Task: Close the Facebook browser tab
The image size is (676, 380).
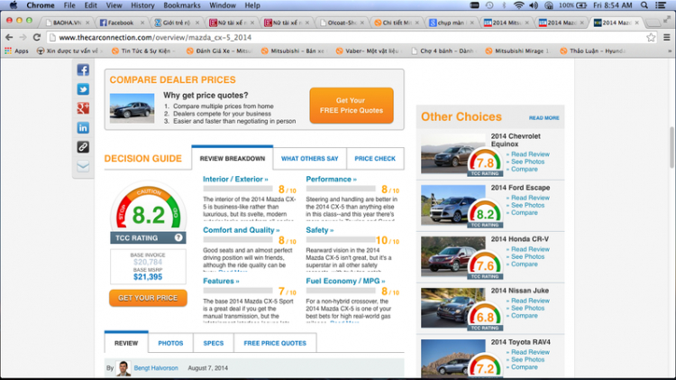Action: [x=142, y=23]
